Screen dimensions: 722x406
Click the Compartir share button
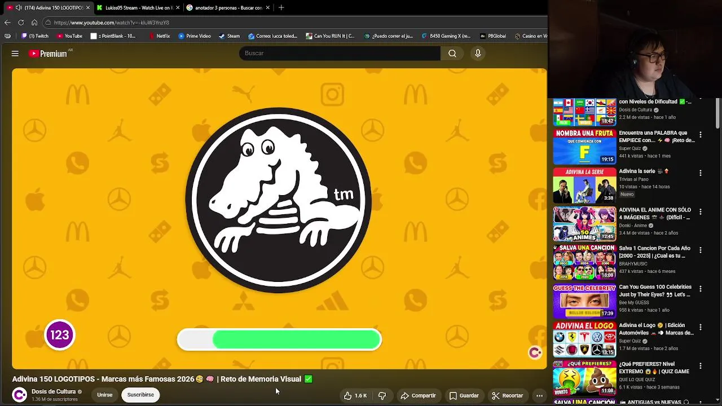point(418,395)
